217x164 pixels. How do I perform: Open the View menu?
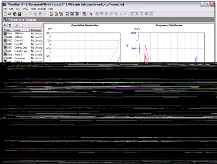click(18, 9)
